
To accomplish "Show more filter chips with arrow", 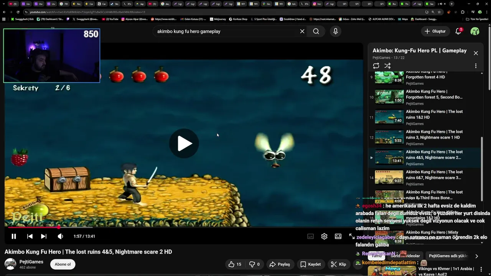I will pyautogui.click(x=476, y=256).
